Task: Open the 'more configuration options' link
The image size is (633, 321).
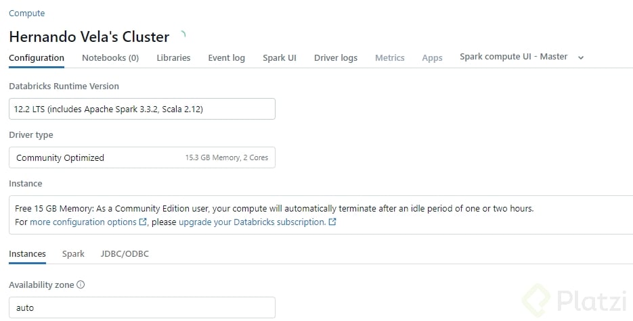Action: click(x=83, y=222)
